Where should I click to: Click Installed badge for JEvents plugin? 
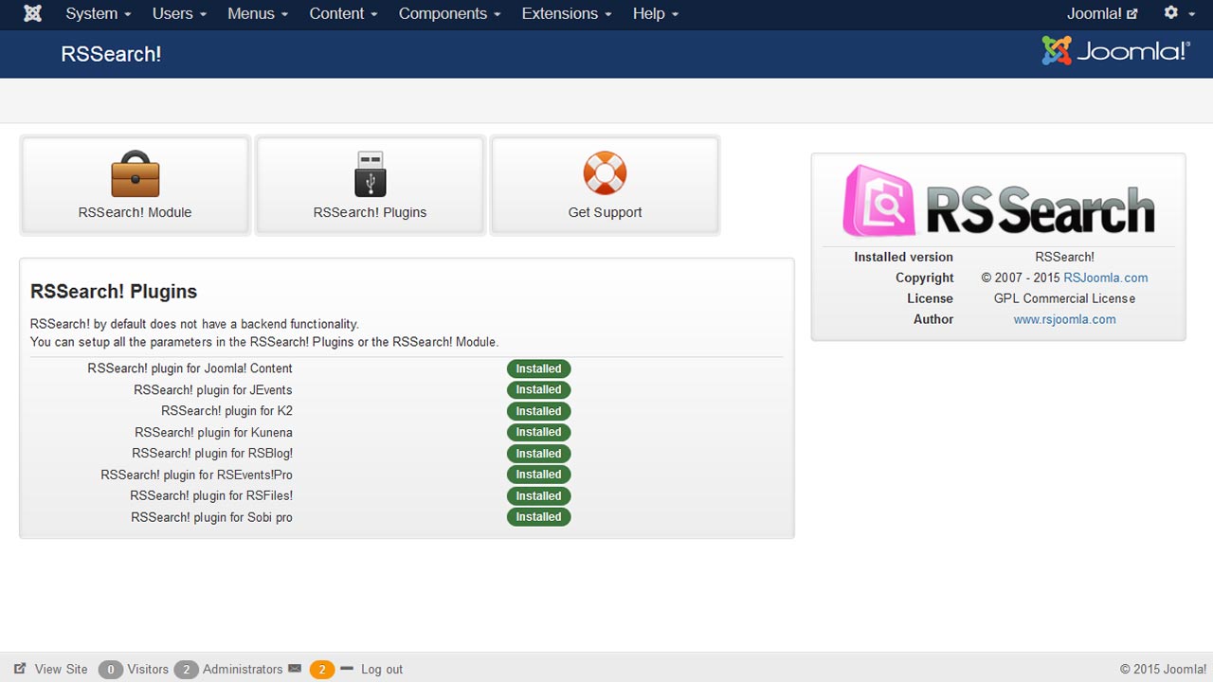click(538, 389)
